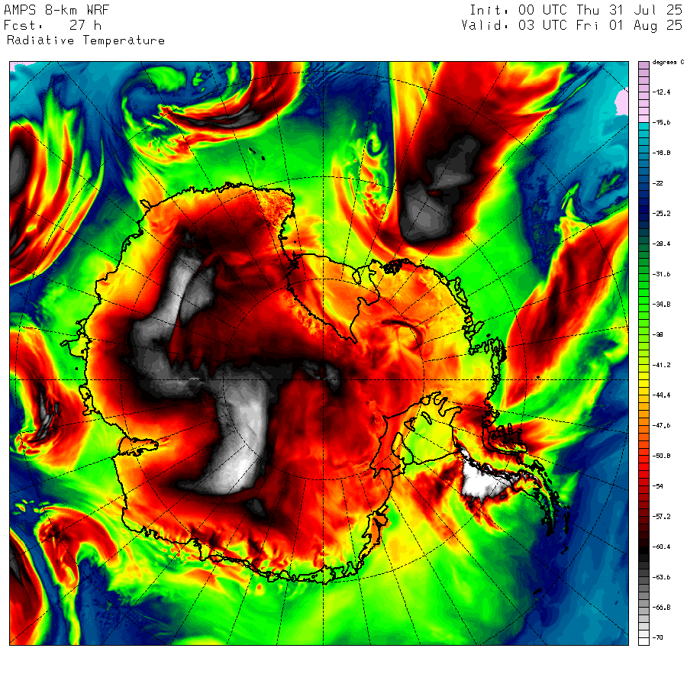
Task: Click the -34.8 colorbar label
Action: tap(661, 304)
